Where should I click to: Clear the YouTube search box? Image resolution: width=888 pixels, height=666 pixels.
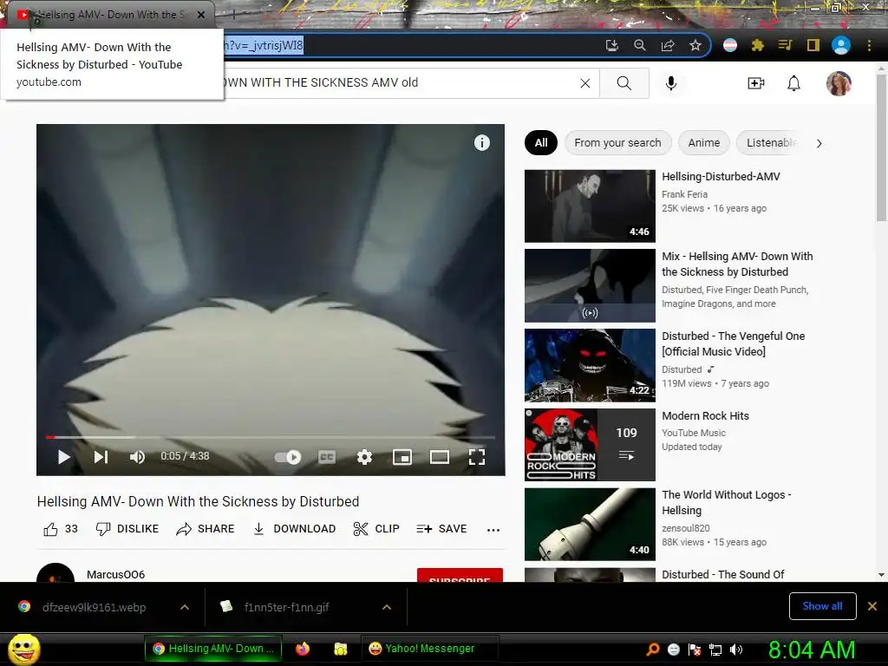(x=585, y=83)
